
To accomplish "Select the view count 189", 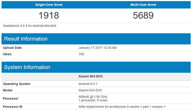I will [81, 54].
